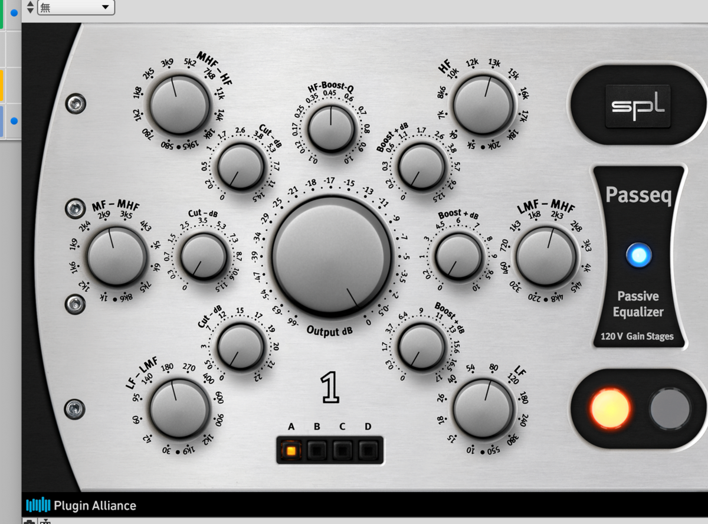The width and height of the screenshot is (708, 524).
Task: Click the HF frequency knob
Action: [x=484, y=106]
